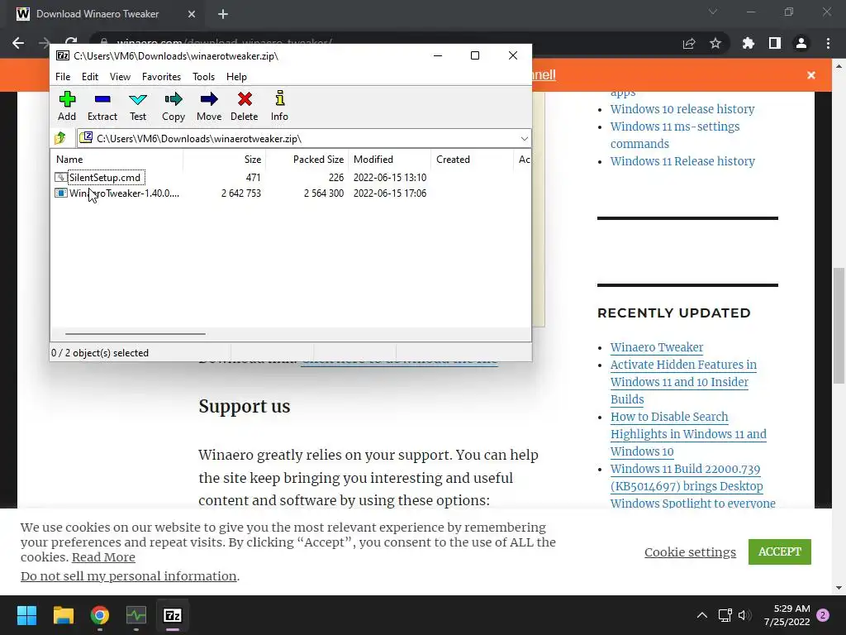Viewport: 846px width, 635px height.
Task: Open the Read More cookie link
Action: tap(103, 557)
